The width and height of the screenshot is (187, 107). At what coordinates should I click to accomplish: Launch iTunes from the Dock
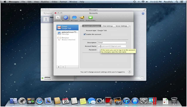[x=126, y=101]
